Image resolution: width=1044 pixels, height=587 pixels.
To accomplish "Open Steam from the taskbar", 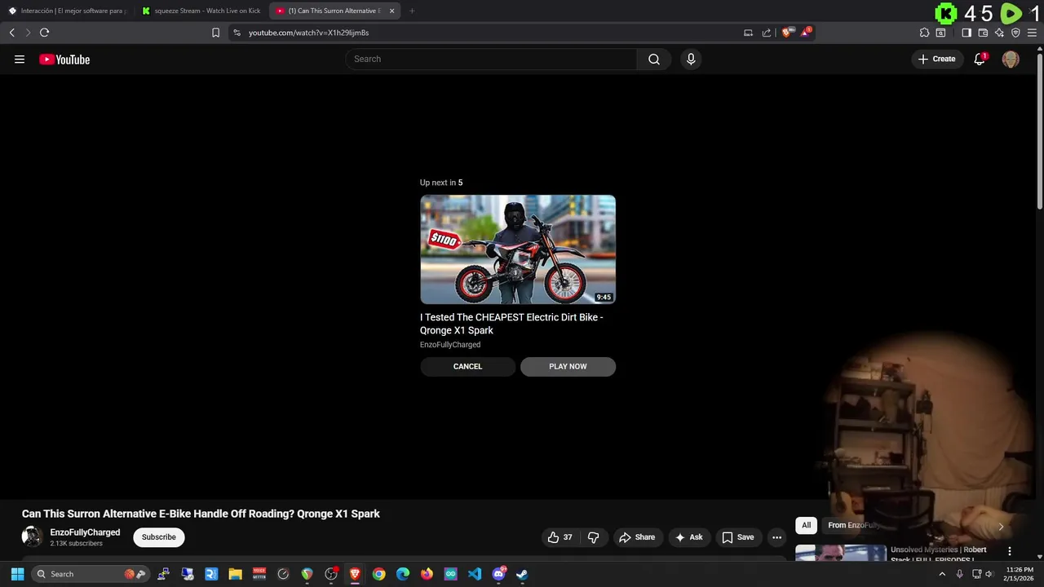I will (x=522, y=574).
